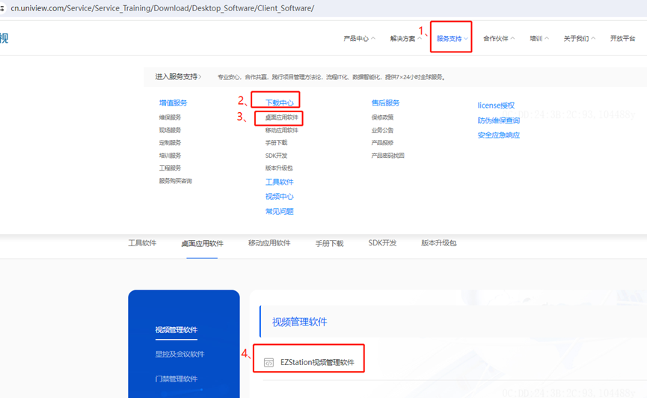The width and height of the screenshot is (647, 398).
Task: Open the 版本升级包 tab
Action: [x=438, y=243]
